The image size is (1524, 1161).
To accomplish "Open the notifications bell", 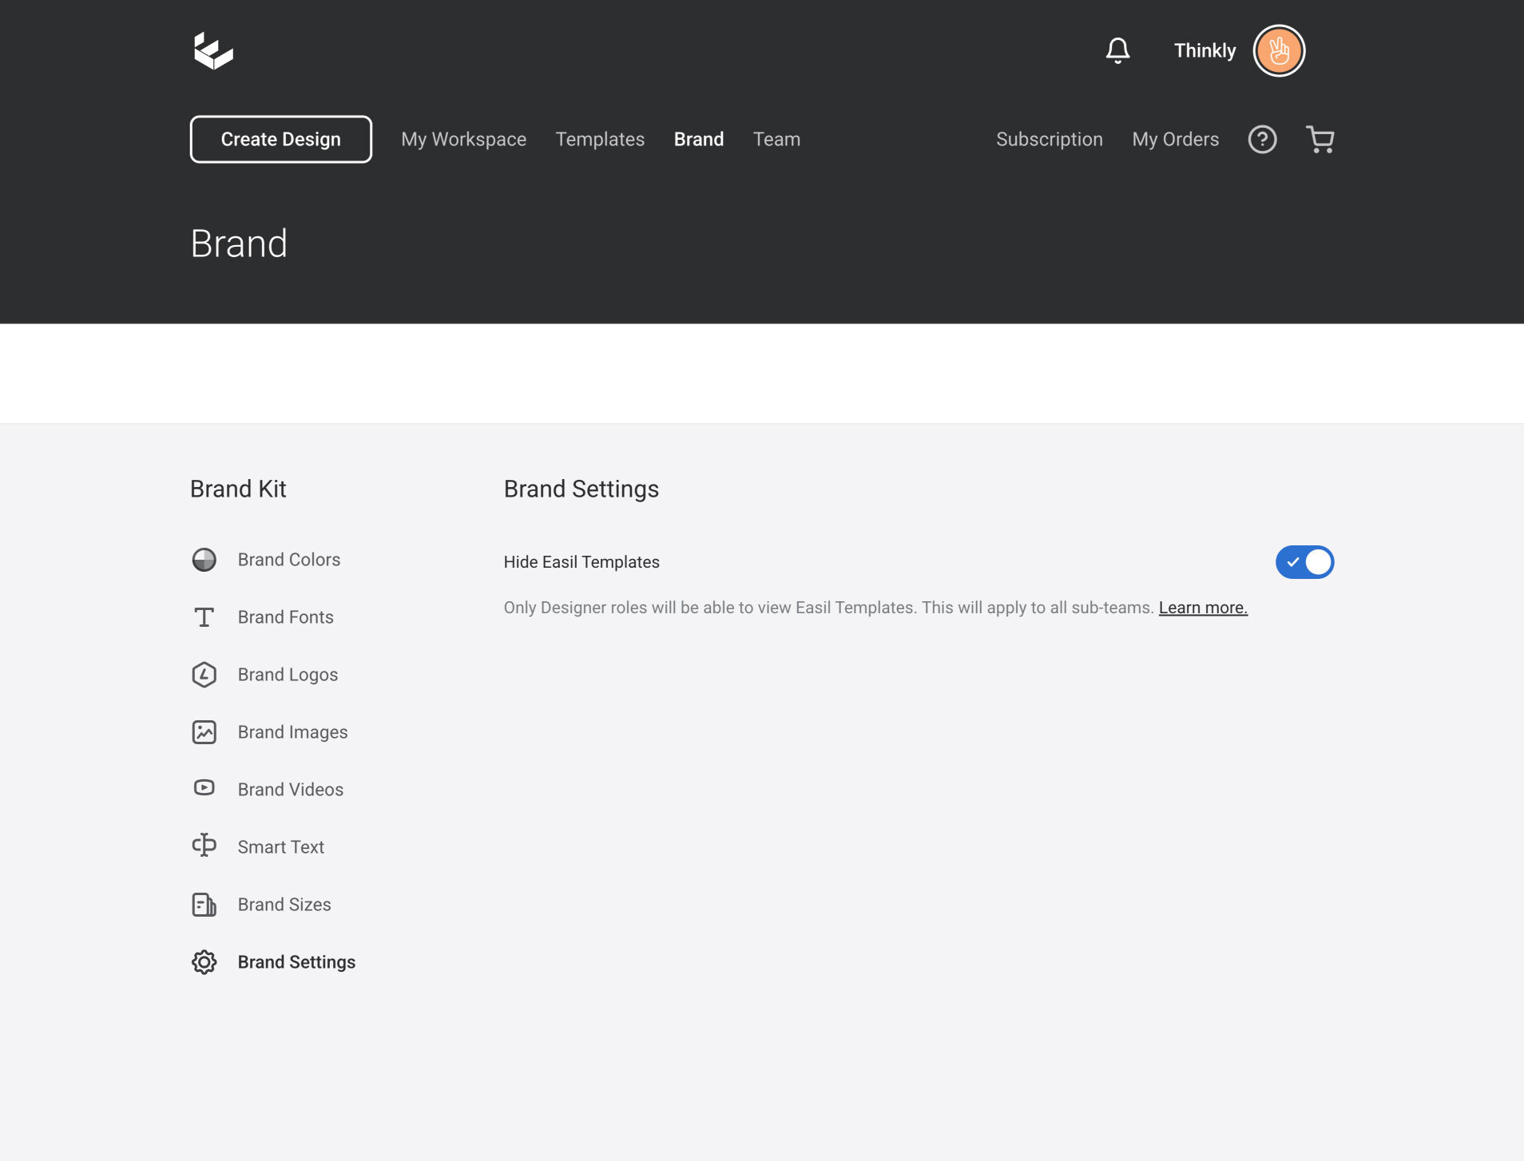I will [1117, 50].
